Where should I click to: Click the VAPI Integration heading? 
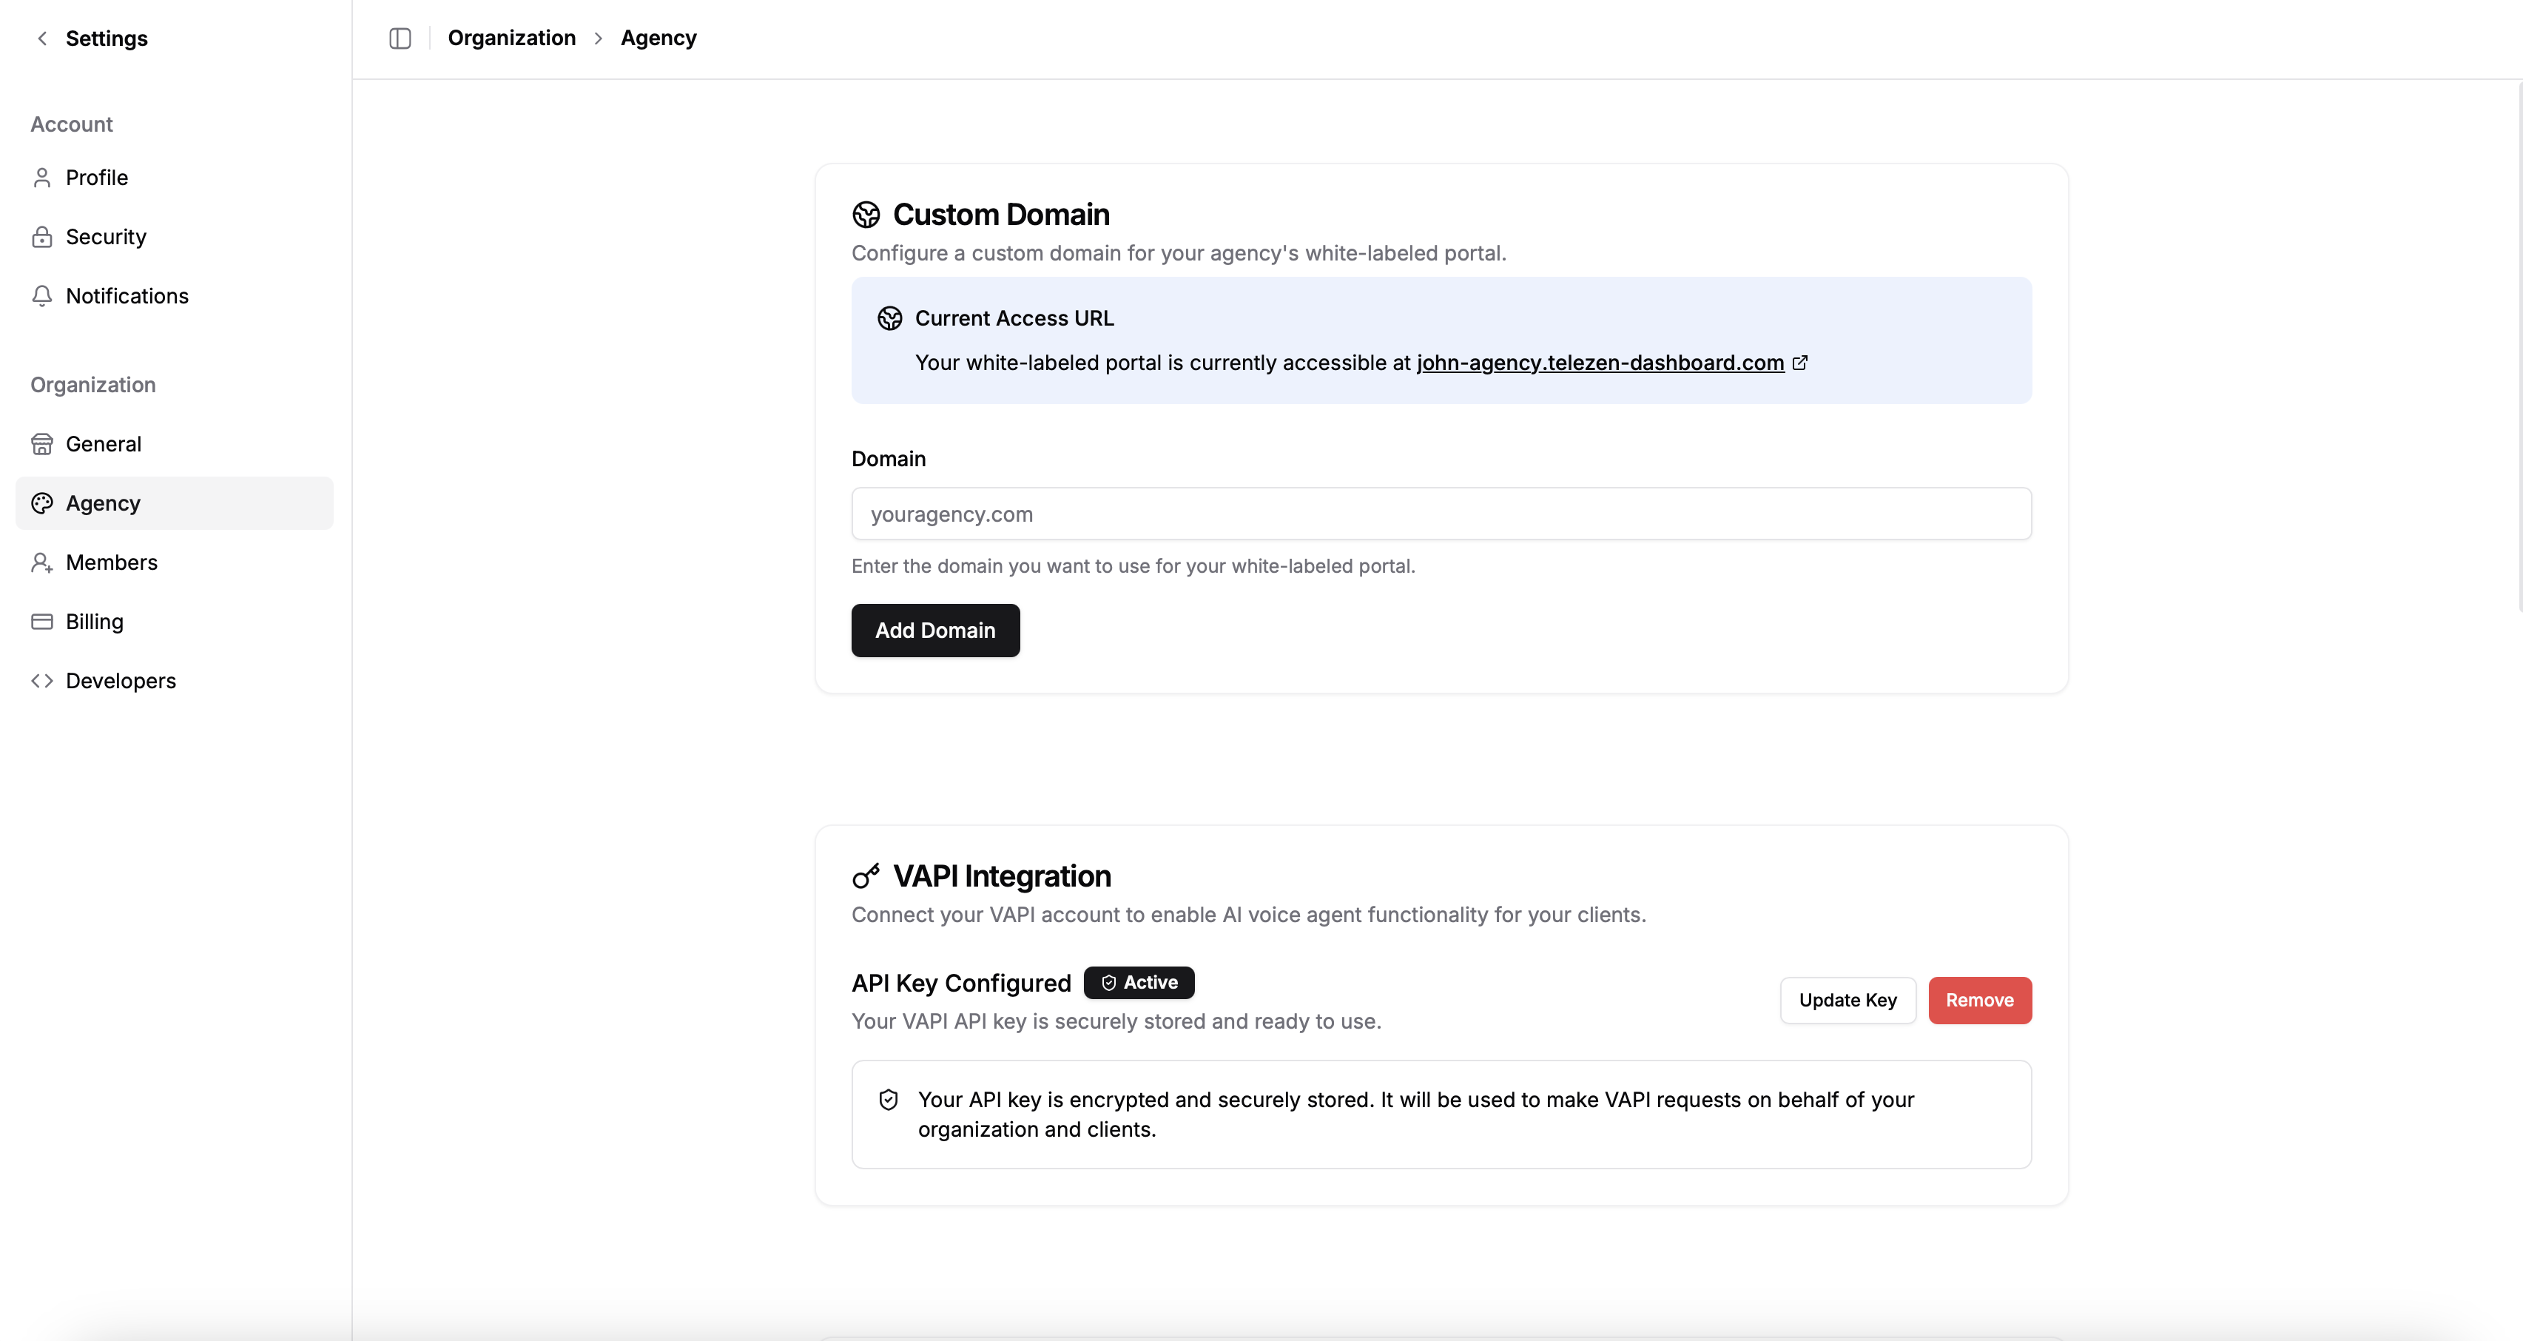[x=1002, y=875]
